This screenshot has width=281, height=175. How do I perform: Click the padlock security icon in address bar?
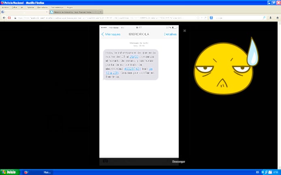[15, 18]
